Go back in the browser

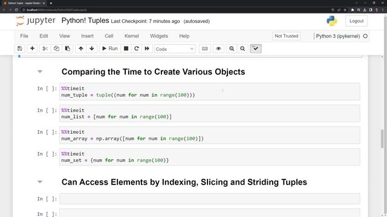[x=4, y=10]
